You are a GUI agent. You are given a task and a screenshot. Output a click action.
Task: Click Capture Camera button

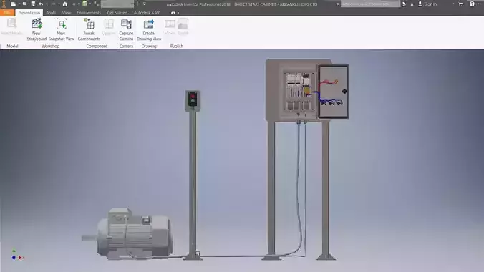pyautogui.click(x=126, y=29)
